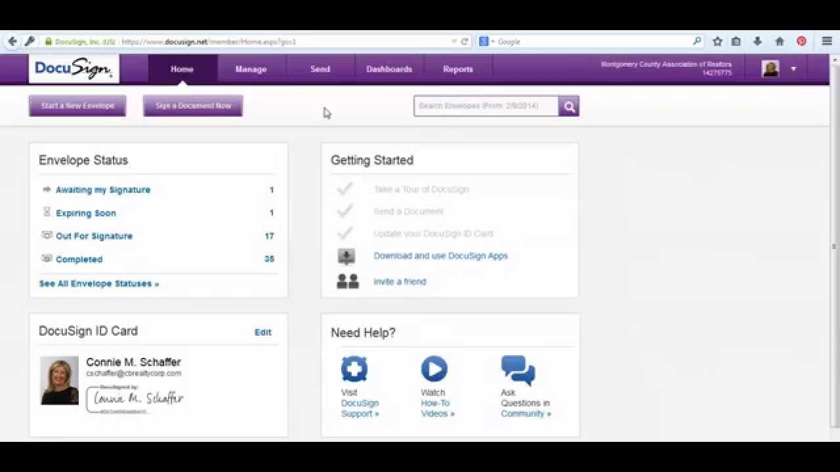This screenshot has height=472, width=840.
Task: Click the Connie M. Schaffer signature image
Action: click(136, 399)
